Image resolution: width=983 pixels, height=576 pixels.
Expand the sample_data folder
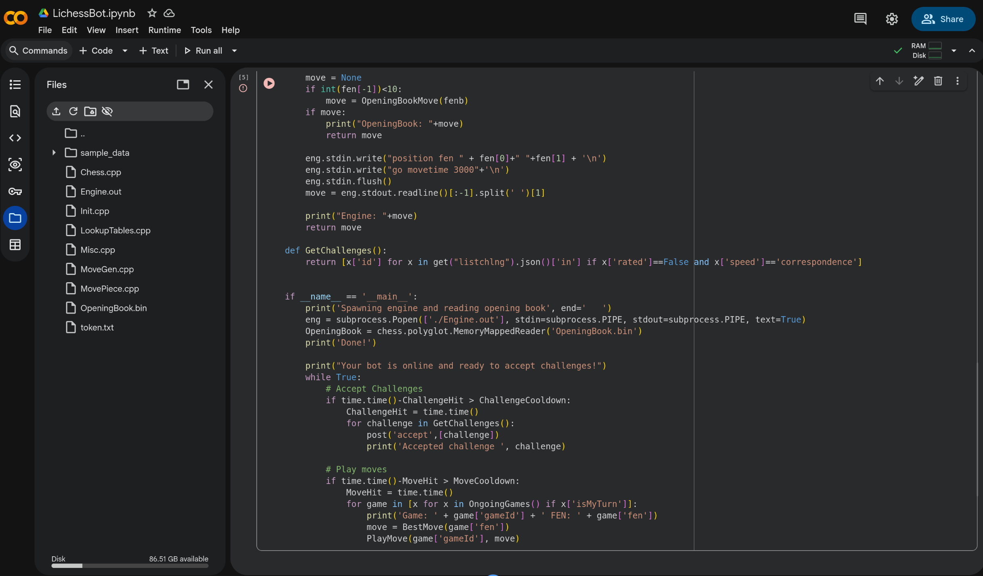pos(54,153)
